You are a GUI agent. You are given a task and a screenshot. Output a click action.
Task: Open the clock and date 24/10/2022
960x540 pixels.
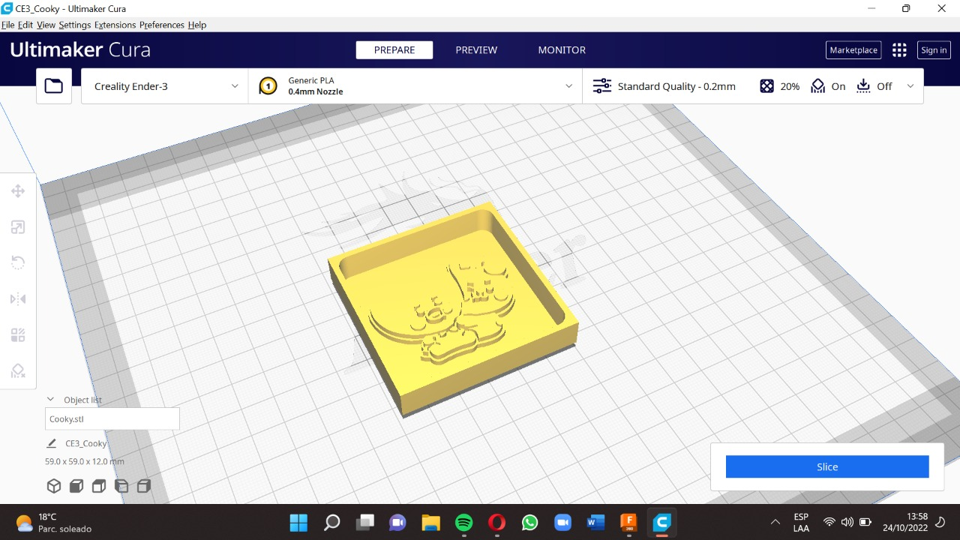click(x=906, y=522)
